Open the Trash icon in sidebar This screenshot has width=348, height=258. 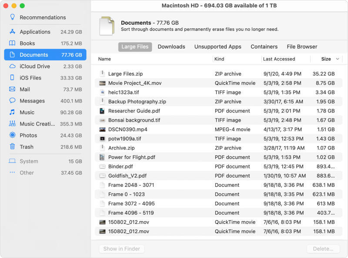(12, 147)
